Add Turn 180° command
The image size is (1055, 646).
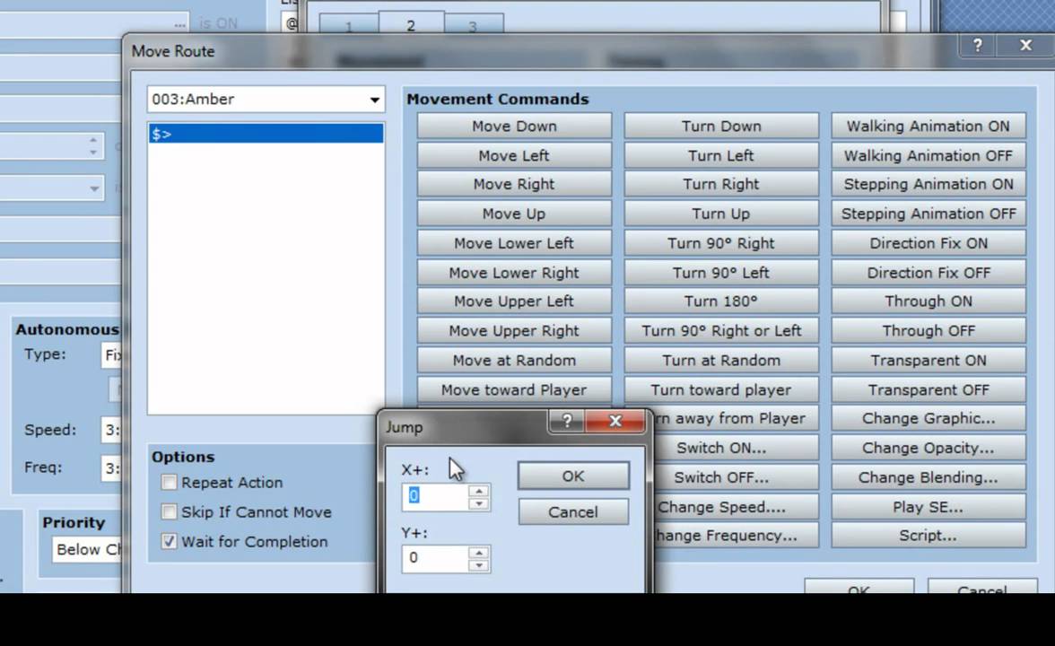pos(721,301)
